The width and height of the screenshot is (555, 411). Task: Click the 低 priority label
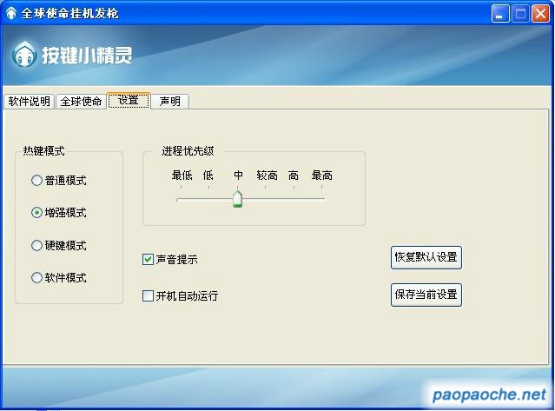pyautogui.click(x=208, y=176)
